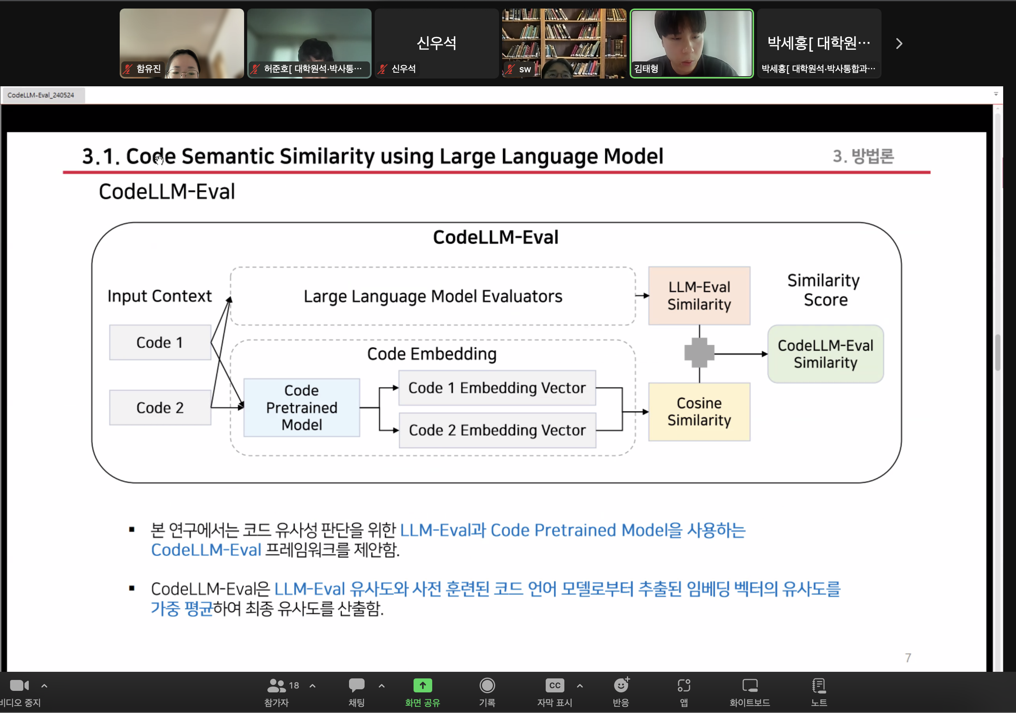
Task: Click slide page number 7
Action: point(908,658)
